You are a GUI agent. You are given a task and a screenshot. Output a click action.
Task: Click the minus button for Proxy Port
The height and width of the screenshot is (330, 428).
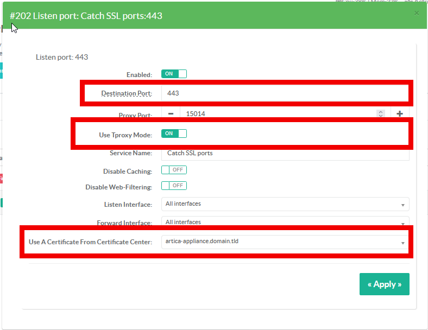coord(171,114)
